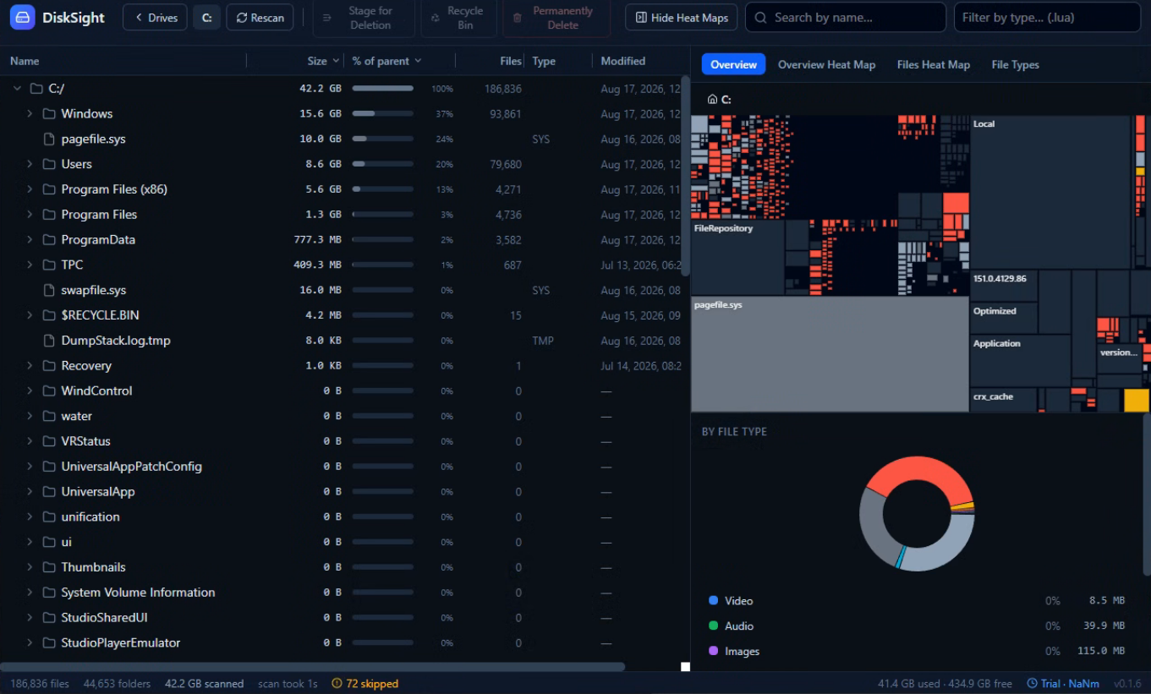Open the Files Heat Map tab

[x=933, y=64]
